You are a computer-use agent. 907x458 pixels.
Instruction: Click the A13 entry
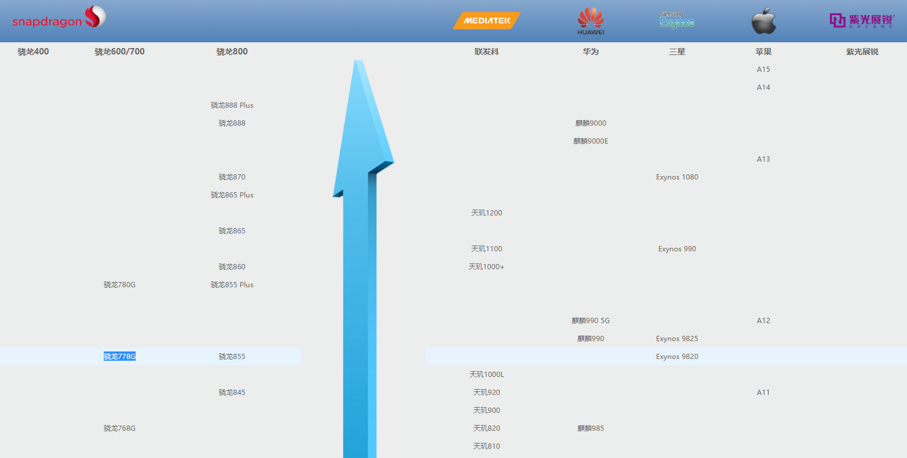point(763,159)
